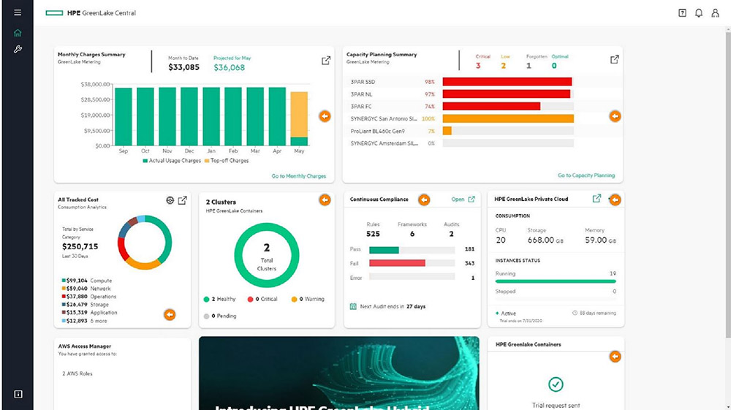The image size is (731, 410).
Task: Click the Sep bar in charges chart
Action: point(123,117)
